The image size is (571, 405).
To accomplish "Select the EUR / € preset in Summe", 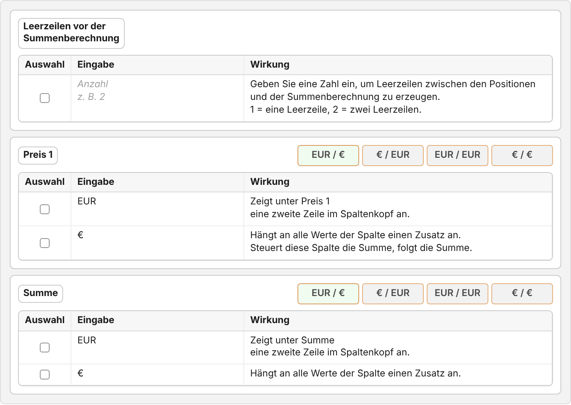I will click(x=328, y=294).
